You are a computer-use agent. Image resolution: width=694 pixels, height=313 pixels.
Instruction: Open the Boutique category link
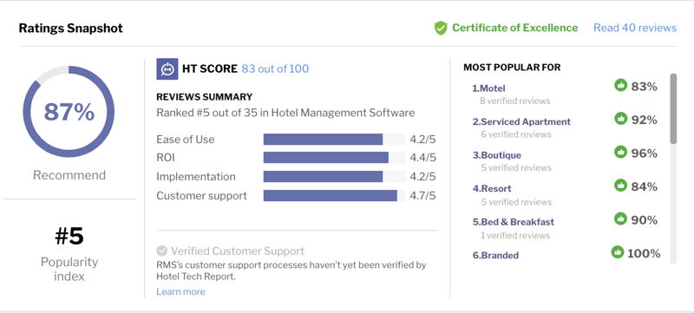pyautogui.click(x=496, y=155)
